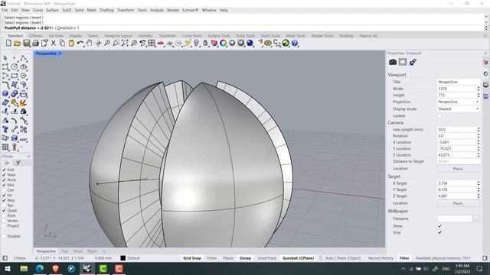Toggle the End osnap checkbox
Viewport: 490px width, 275px height.
click(4, 170)
